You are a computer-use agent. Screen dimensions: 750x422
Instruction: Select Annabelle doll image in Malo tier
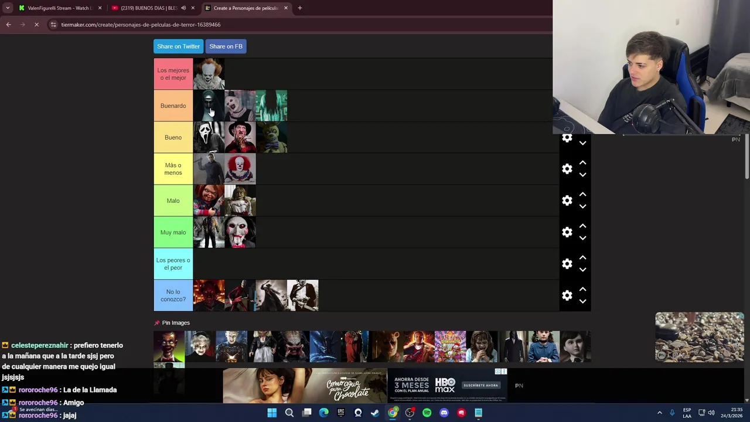pyautogui.click(x=240, y=200)
